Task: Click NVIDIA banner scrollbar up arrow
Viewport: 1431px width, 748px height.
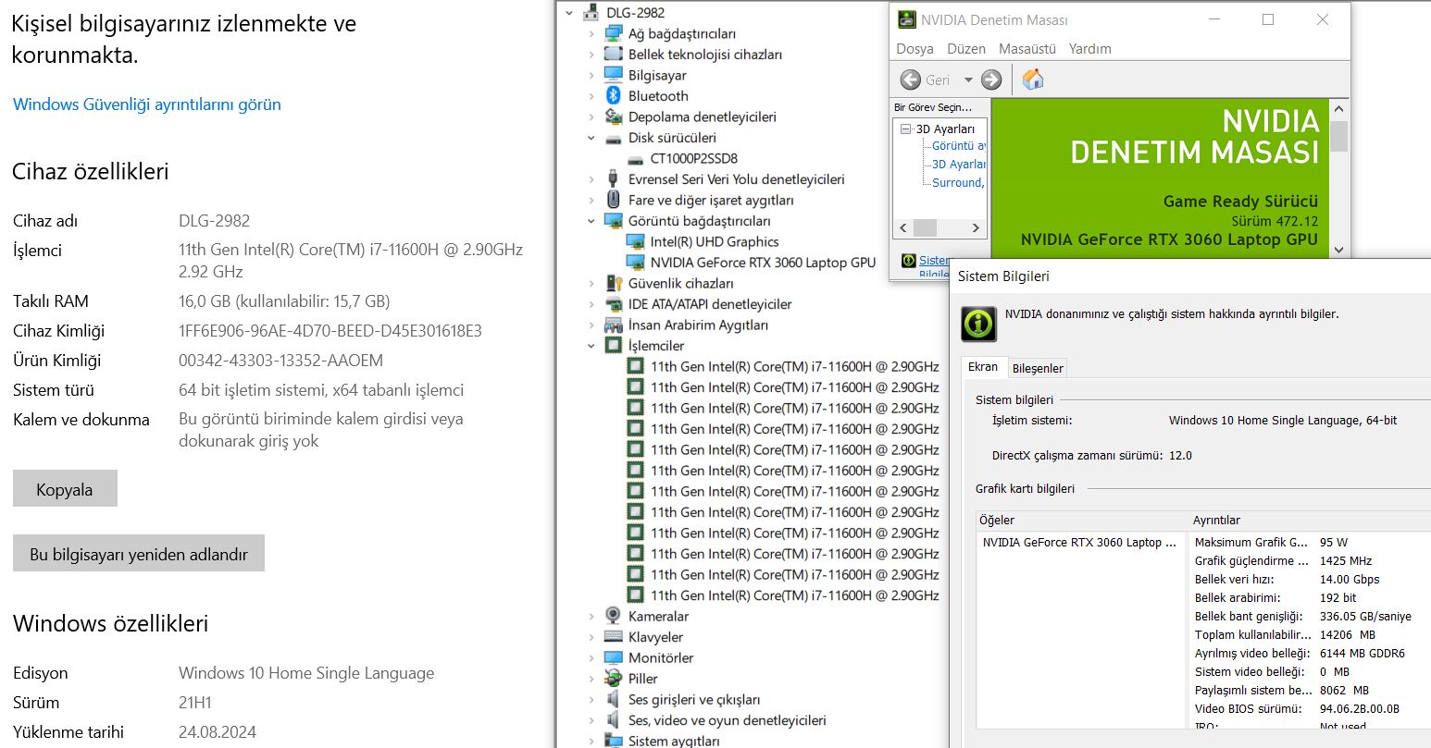Action: [1338, 109]
